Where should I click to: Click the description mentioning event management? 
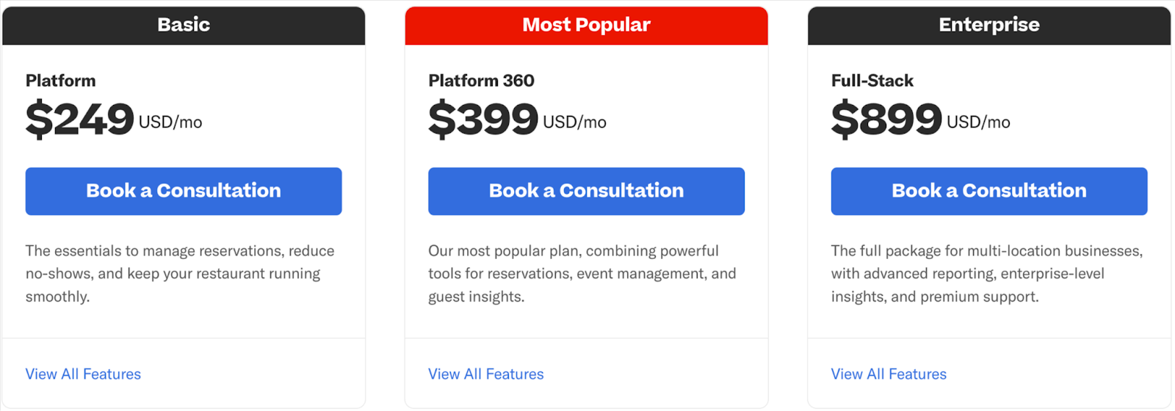582,274
